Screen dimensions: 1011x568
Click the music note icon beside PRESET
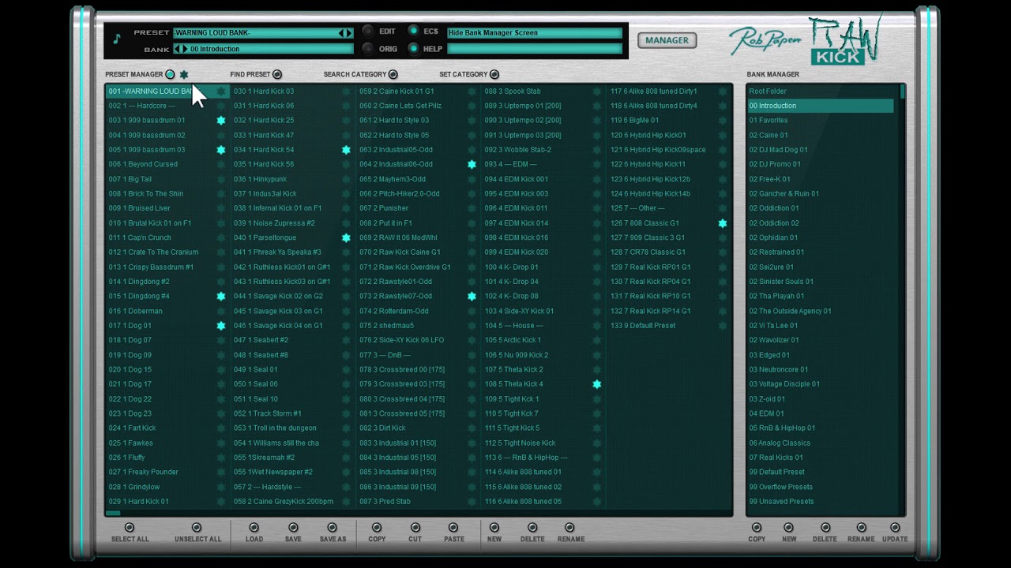pyautogui.click(x=117, y=39)
